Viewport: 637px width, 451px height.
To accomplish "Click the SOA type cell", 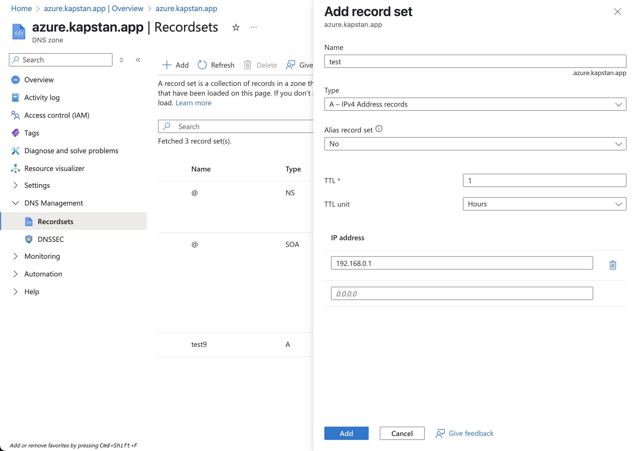I will pos(292,245).
